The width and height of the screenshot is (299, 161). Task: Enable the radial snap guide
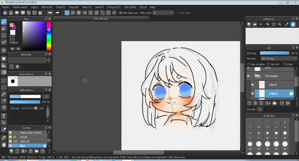pyautogui.click(x=91, y=13)
